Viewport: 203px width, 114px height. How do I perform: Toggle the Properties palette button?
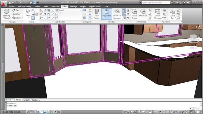point(107,14)
